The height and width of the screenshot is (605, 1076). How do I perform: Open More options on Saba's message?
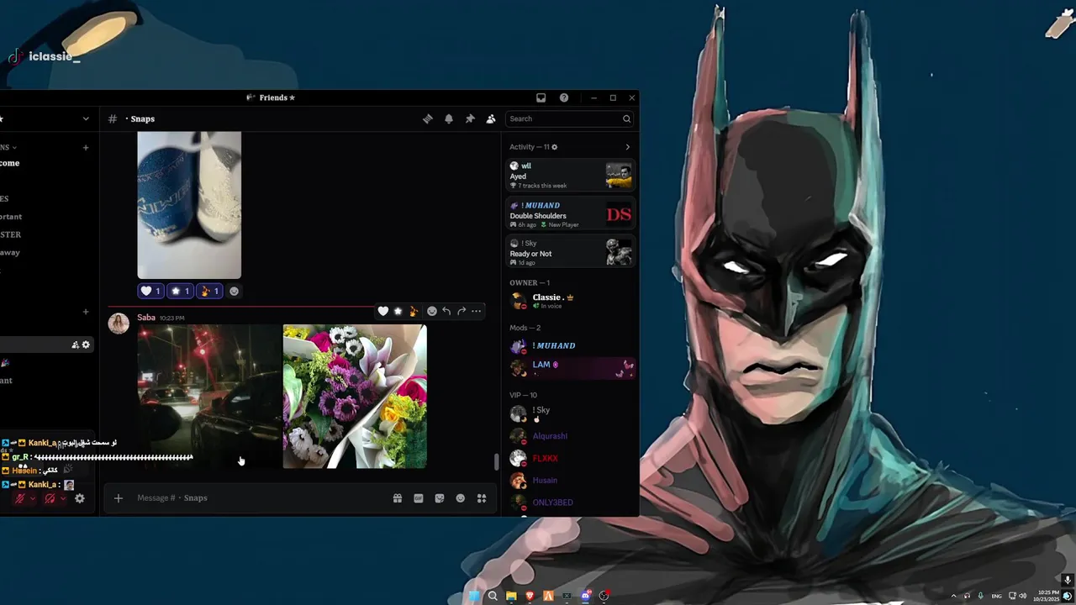click(476, 311)
